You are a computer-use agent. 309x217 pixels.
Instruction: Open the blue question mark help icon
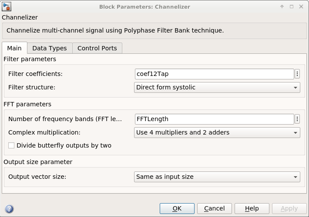(9, 209)
